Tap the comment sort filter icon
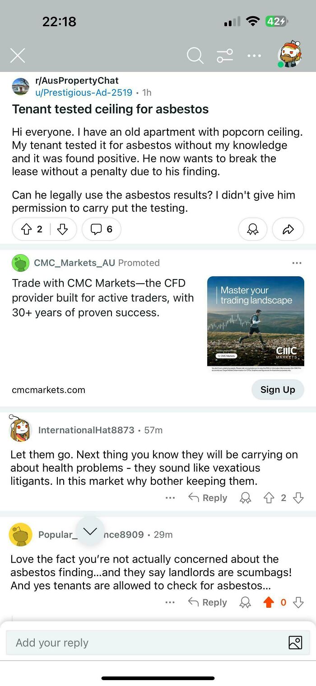Image resolution: width=316 pixels, height=686 pixels. [224, 55]
